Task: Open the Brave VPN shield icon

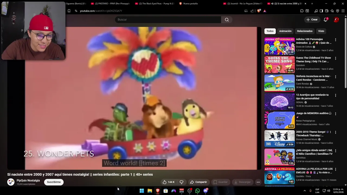Action: click(x=338, y=11)
